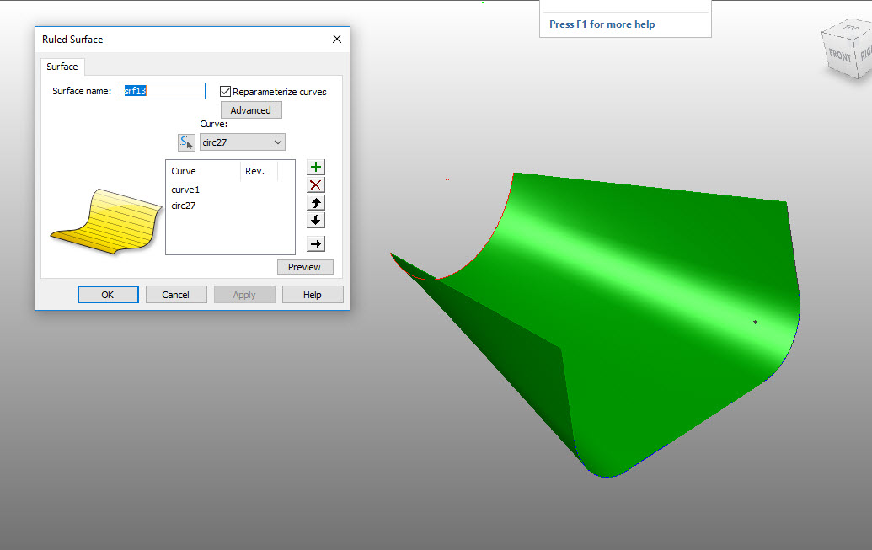
Task: Open the circ27 Curve dropdown
Action: pyautogui.click(x=277, y=142)
